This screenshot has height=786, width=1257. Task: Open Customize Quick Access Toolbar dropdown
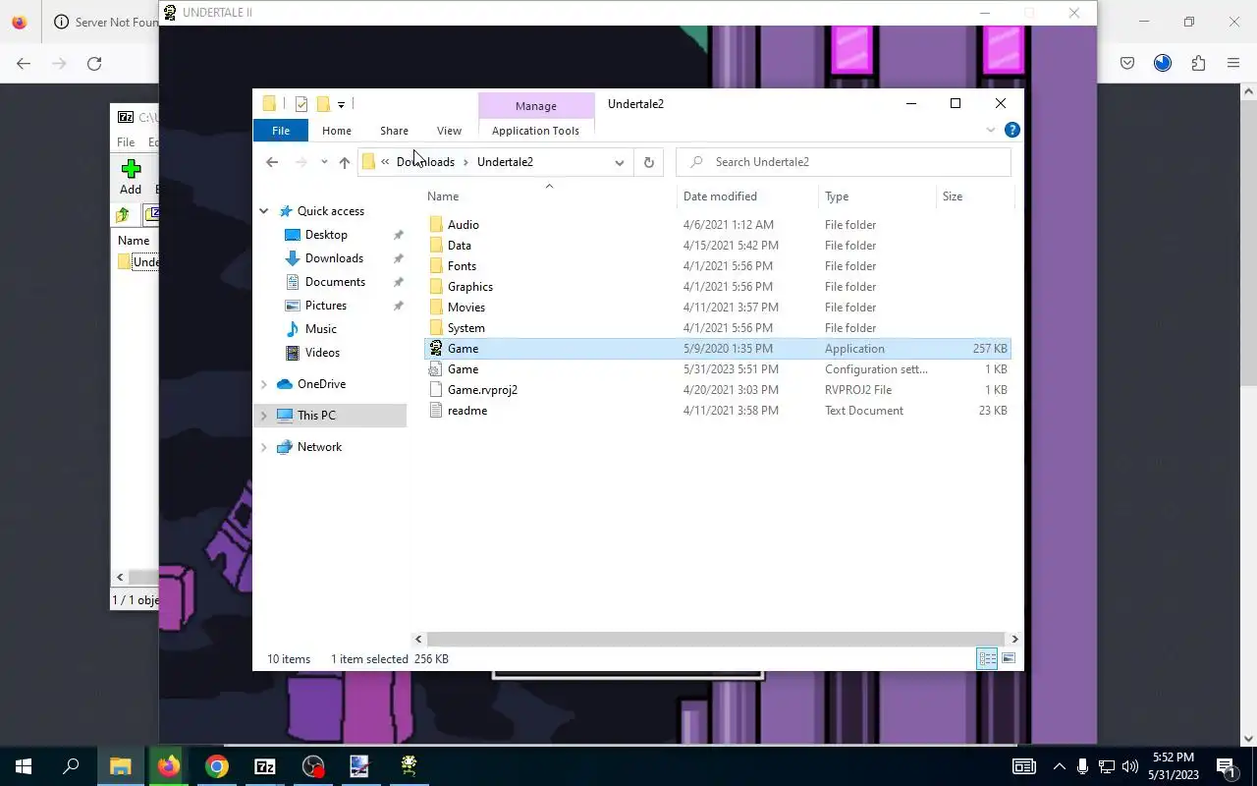[x=341, y=104]
